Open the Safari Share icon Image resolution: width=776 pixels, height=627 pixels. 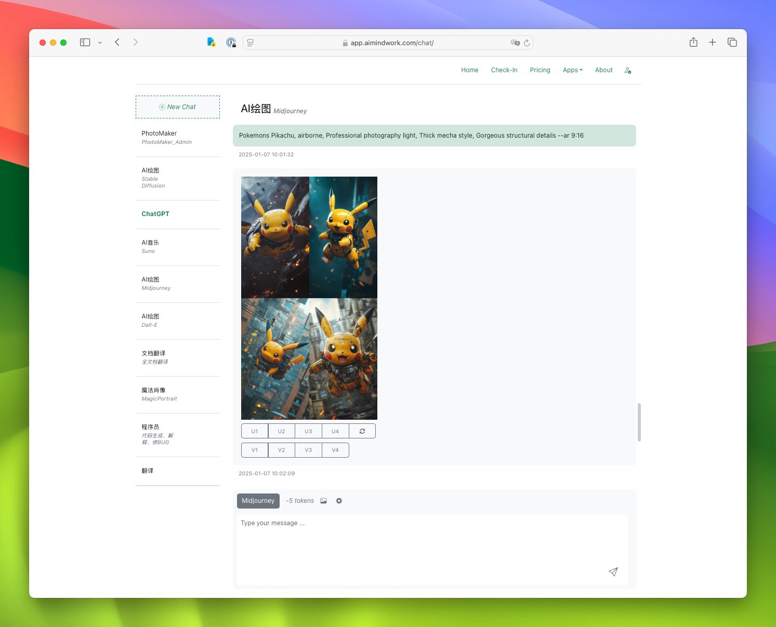click(693, 42)
